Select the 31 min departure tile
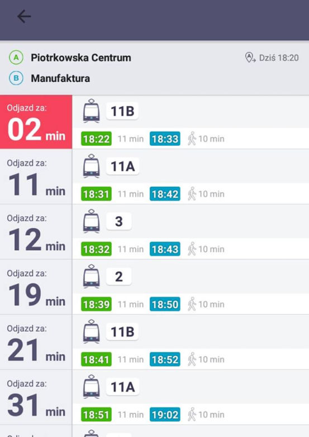 [x=36, y=398]
